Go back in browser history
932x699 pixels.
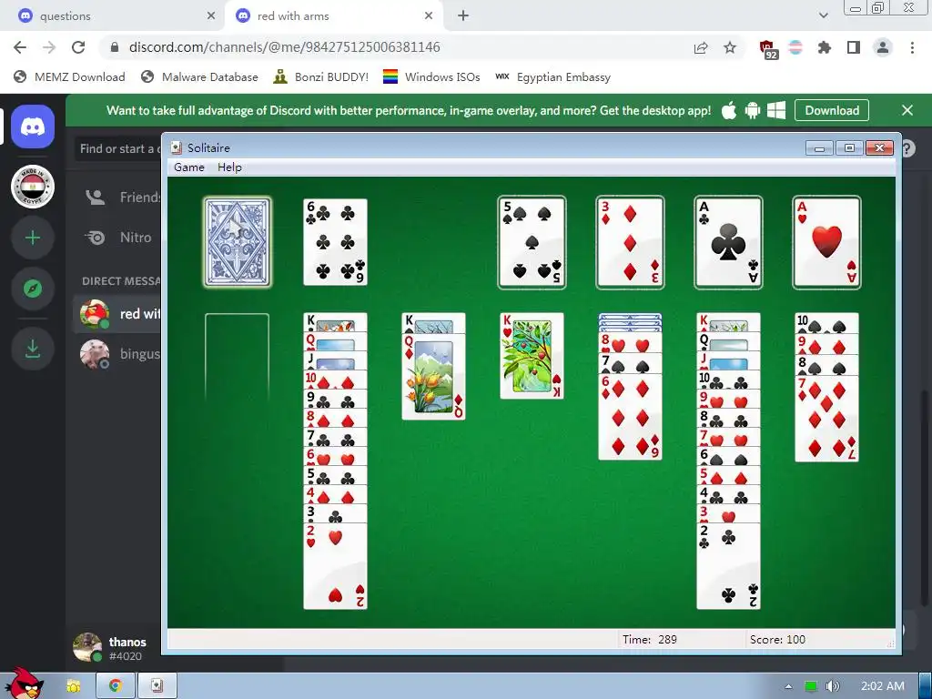tap(20, 47)
